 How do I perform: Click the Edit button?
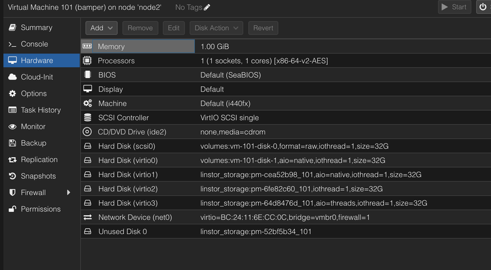pyautogui.click(x=173, y=28)
